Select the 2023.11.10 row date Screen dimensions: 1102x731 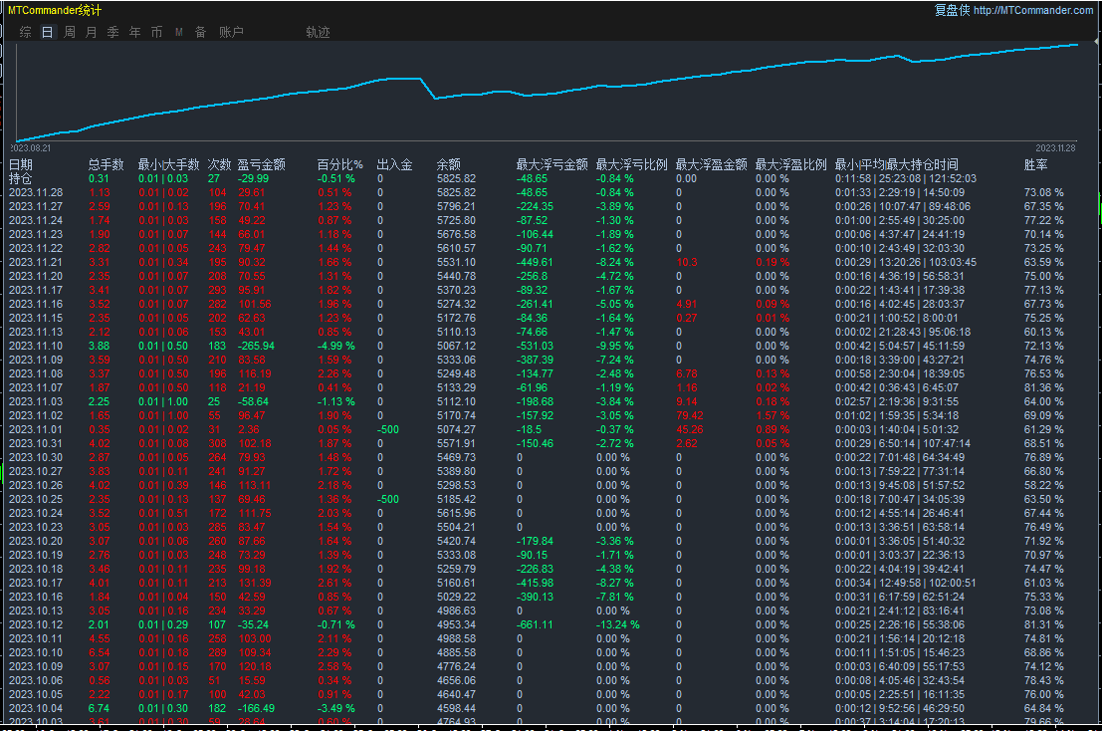point(36,346)
